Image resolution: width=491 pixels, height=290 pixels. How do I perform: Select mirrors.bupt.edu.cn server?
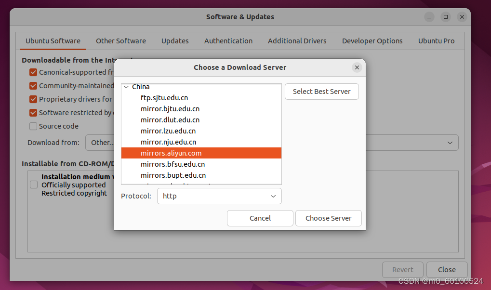201,175
